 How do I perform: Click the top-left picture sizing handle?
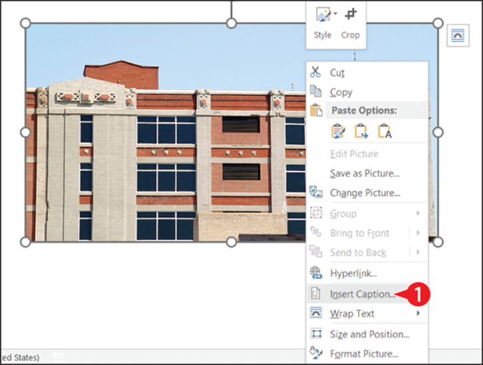(x=25, y=23)
